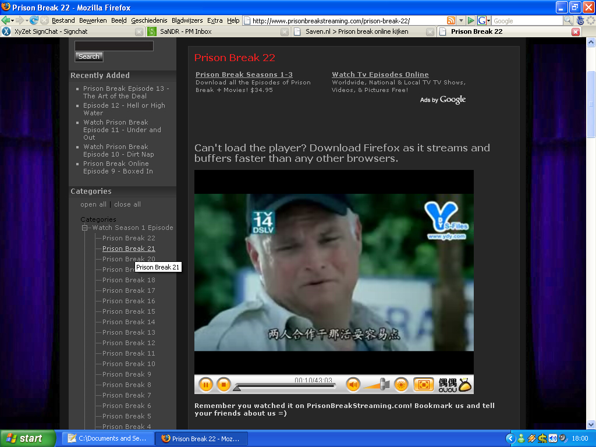Open the address bar history dropdown

point(461,20)
